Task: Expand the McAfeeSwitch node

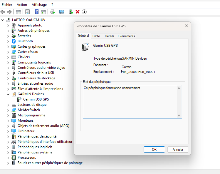Action: [x=8, y=110]
